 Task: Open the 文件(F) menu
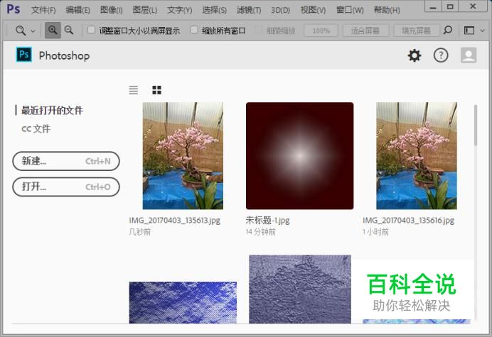(43, 10)
